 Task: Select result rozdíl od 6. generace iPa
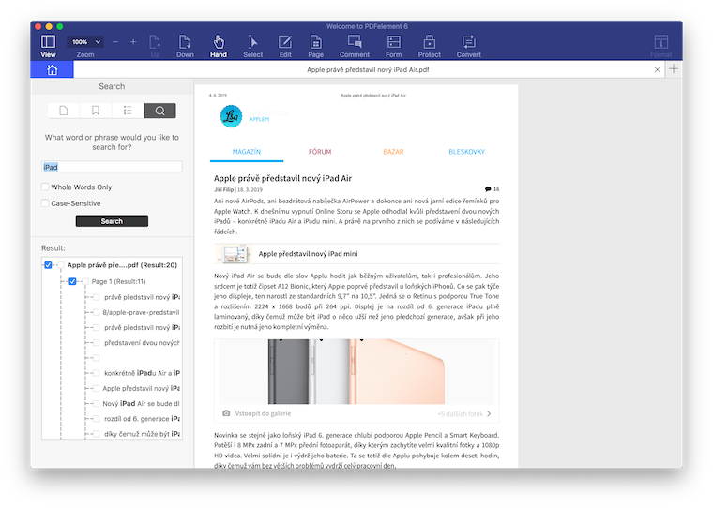tap(142, 418)
